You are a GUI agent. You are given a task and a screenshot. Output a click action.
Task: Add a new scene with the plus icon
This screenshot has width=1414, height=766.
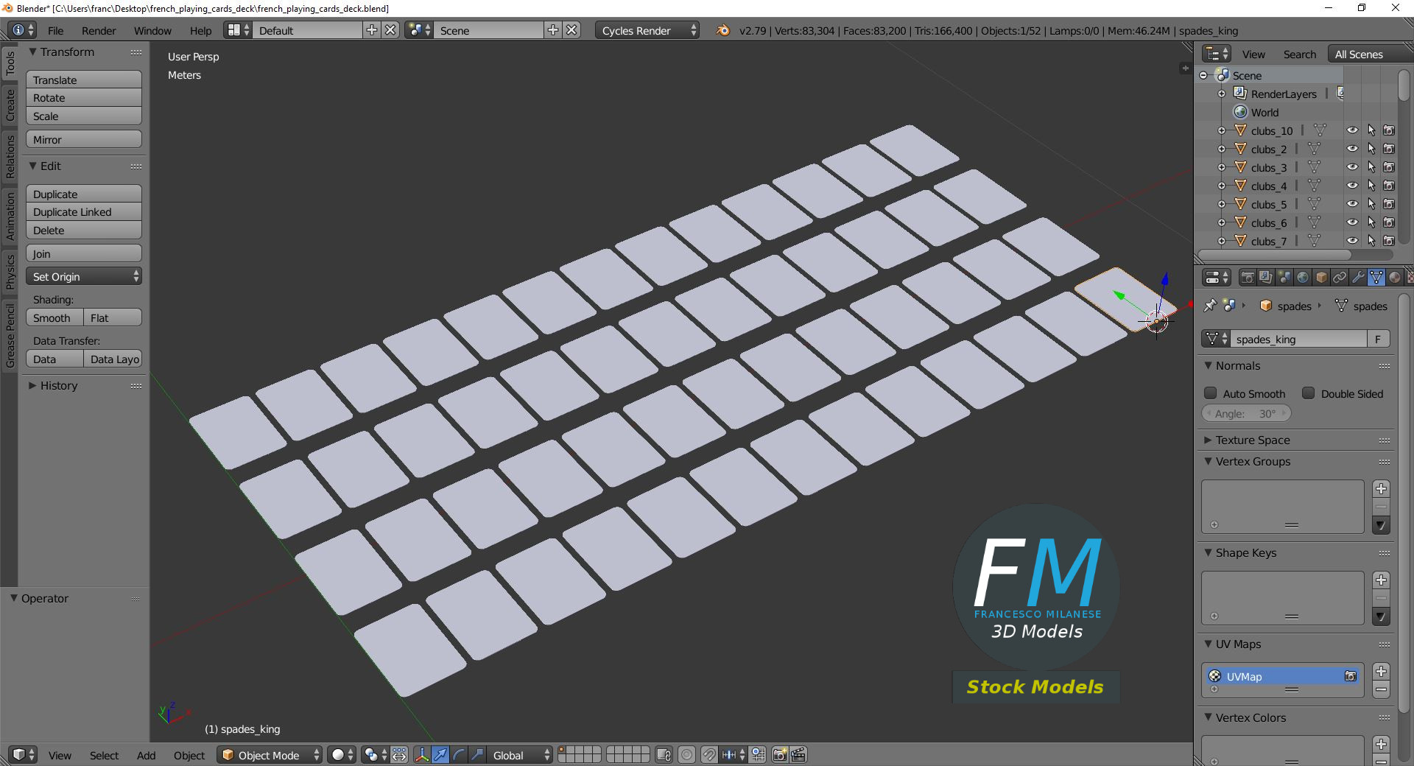pos(553,30)
